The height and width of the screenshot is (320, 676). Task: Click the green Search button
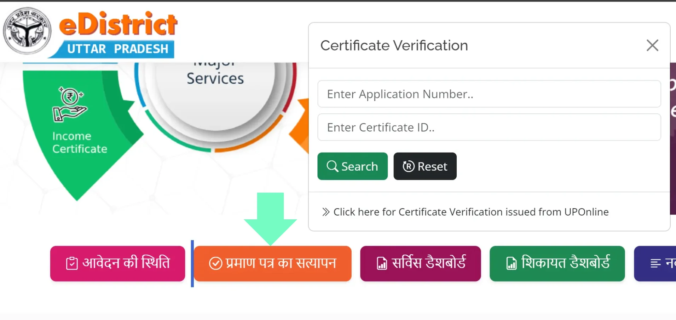[352, 166]
